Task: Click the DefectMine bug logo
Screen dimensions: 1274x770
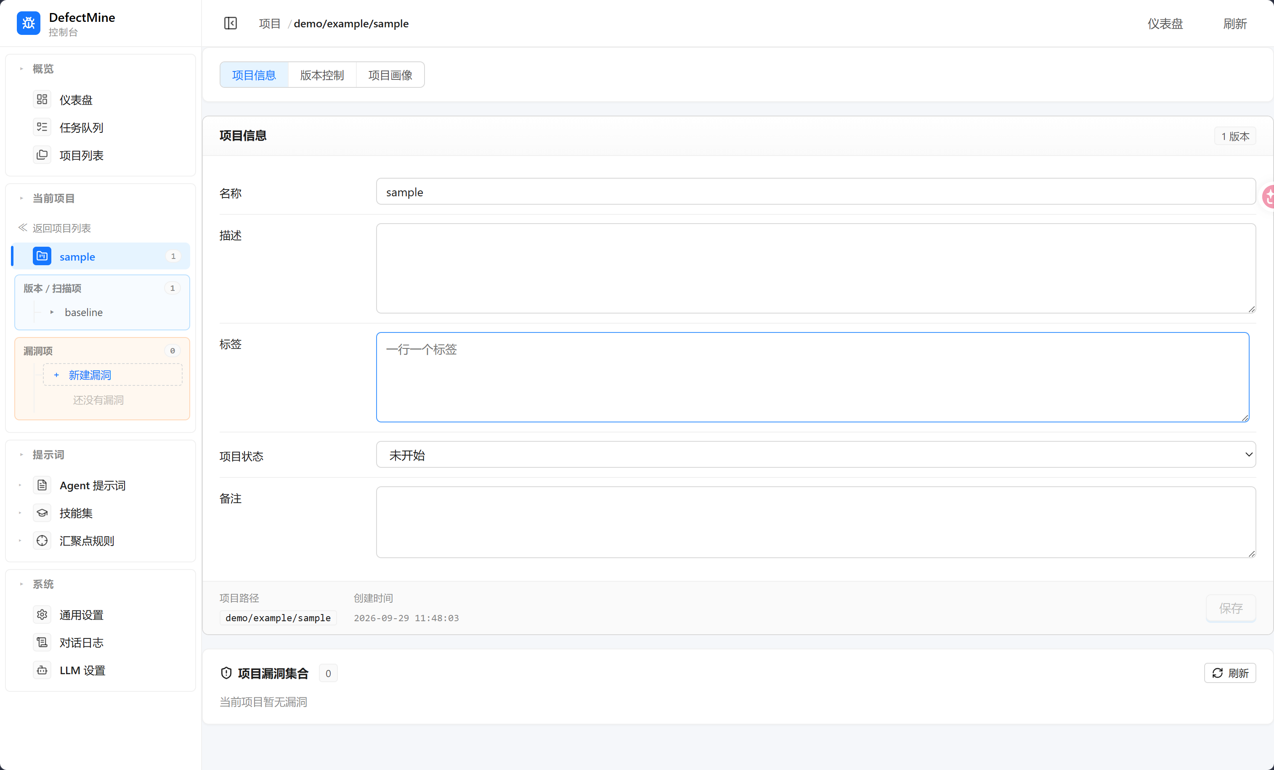Action: click(x=29, y=23)
